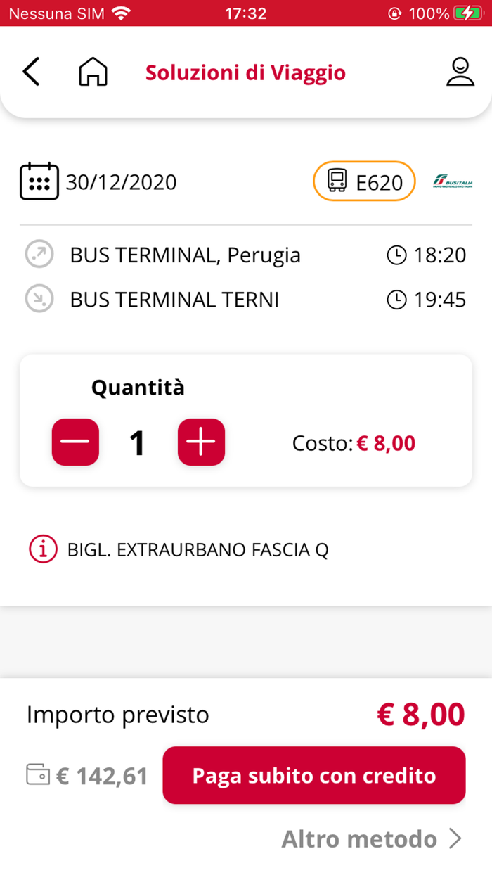The image size is (492, 875).
Task: Tap the Busitalia operator logo
Action: tap(453, 182)
